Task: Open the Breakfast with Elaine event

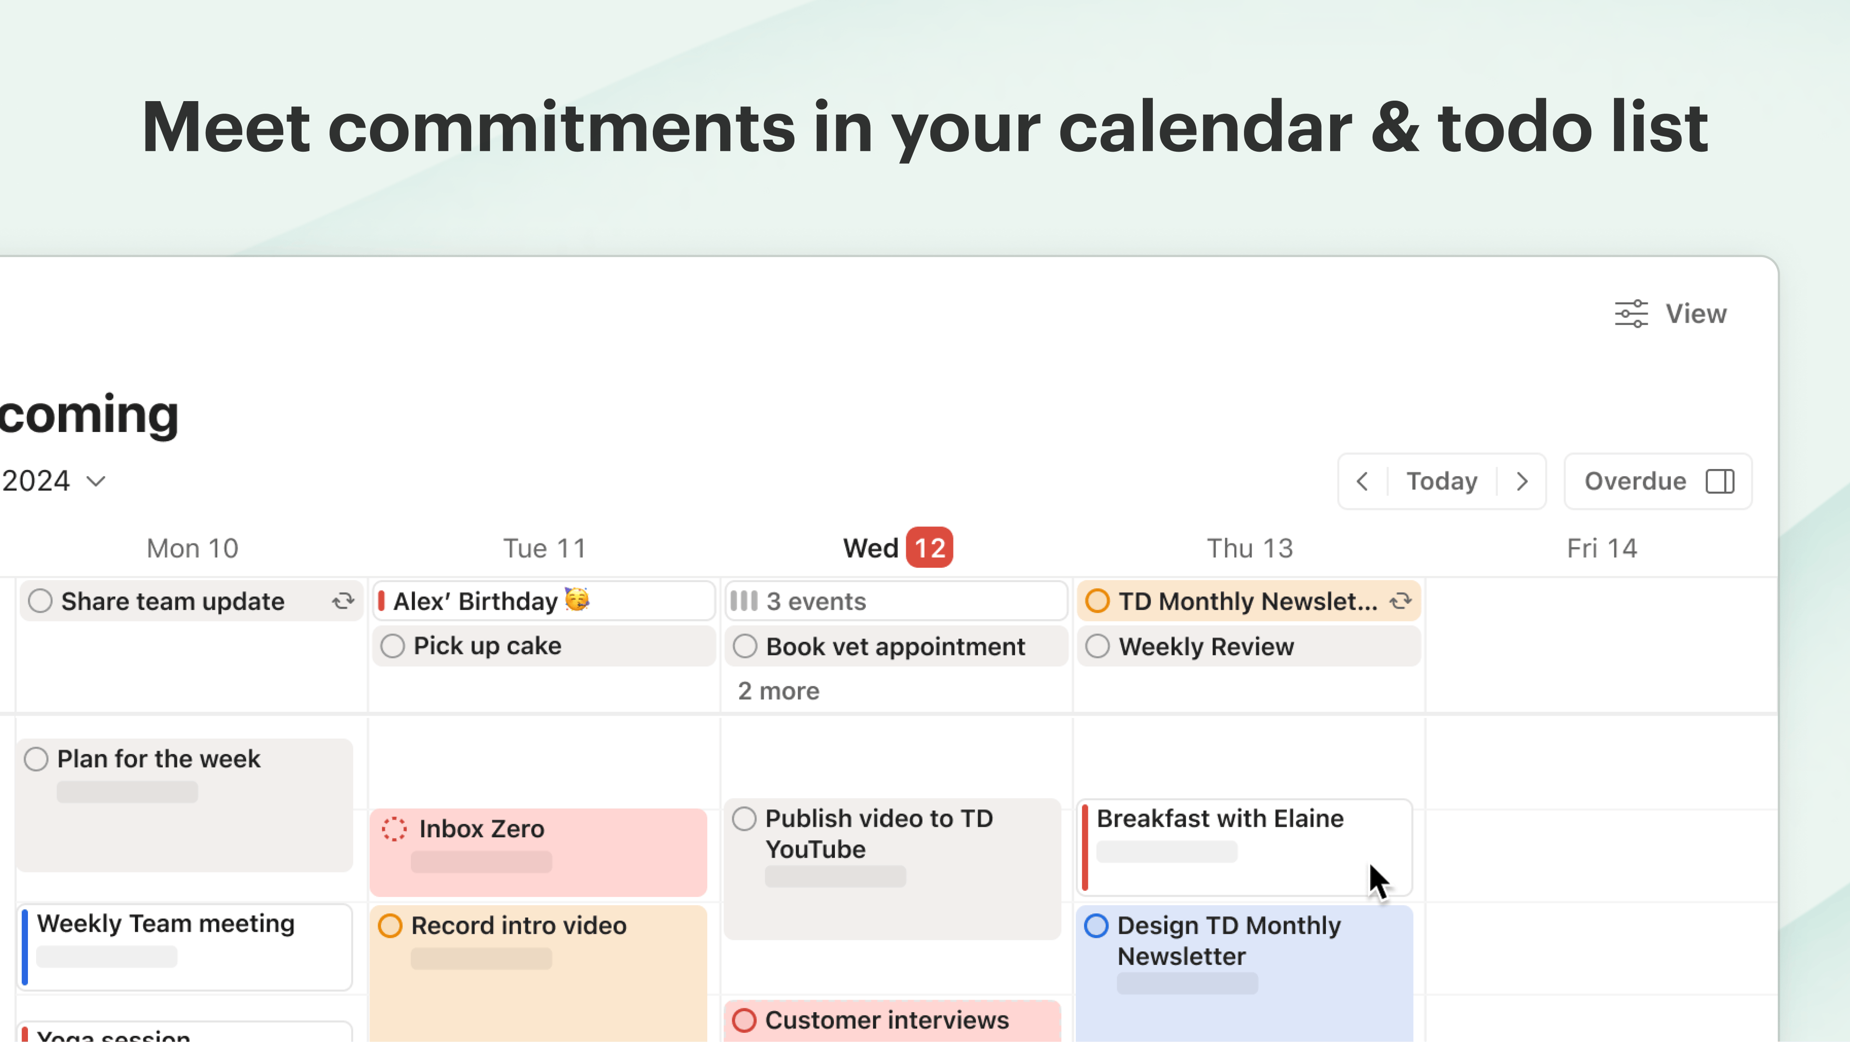Action: (1244, 847)
